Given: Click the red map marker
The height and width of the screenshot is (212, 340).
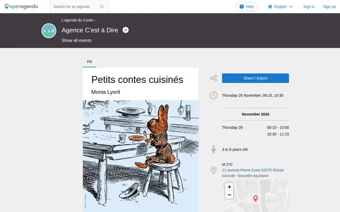Looking at the screenshot, I should point(255,198).
